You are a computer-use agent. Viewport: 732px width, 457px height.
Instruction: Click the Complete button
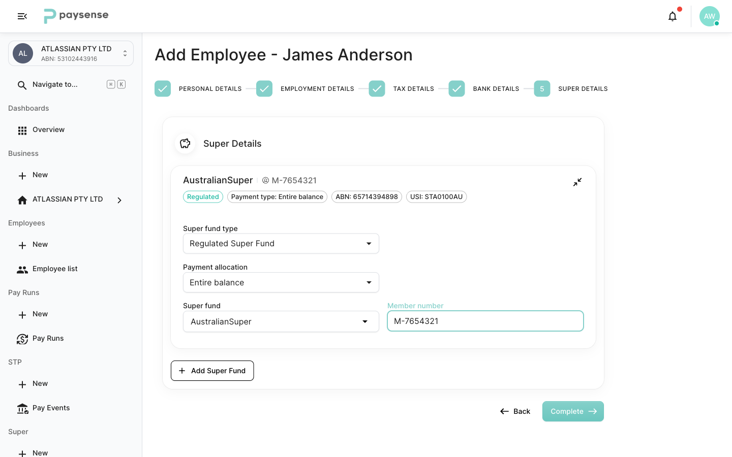pyautogui.click(x=573, y=411)
